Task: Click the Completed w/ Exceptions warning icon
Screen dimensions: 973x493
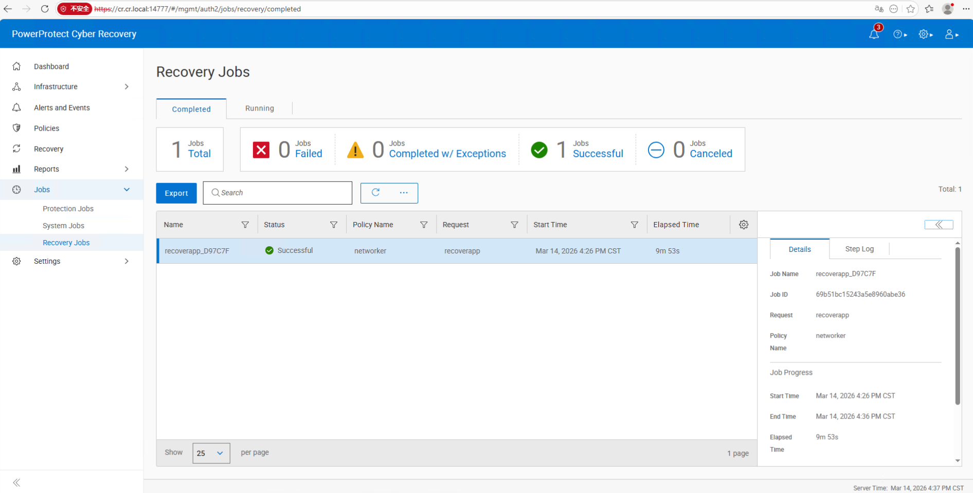Action: coord(355,150)
